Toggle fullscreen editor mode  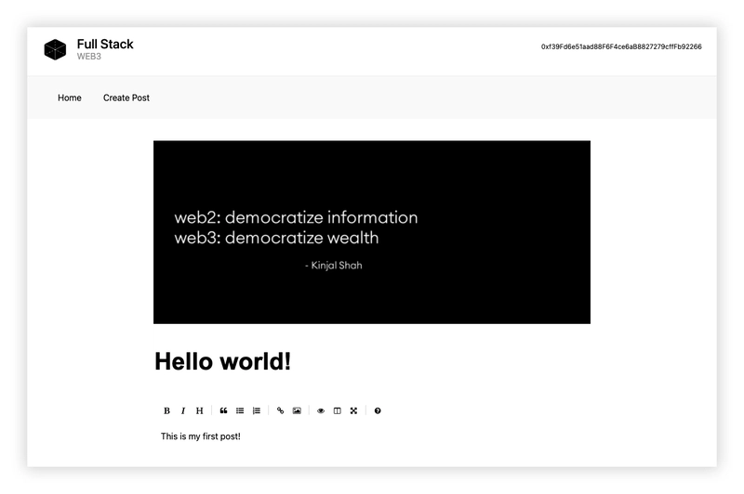point(354,410)
